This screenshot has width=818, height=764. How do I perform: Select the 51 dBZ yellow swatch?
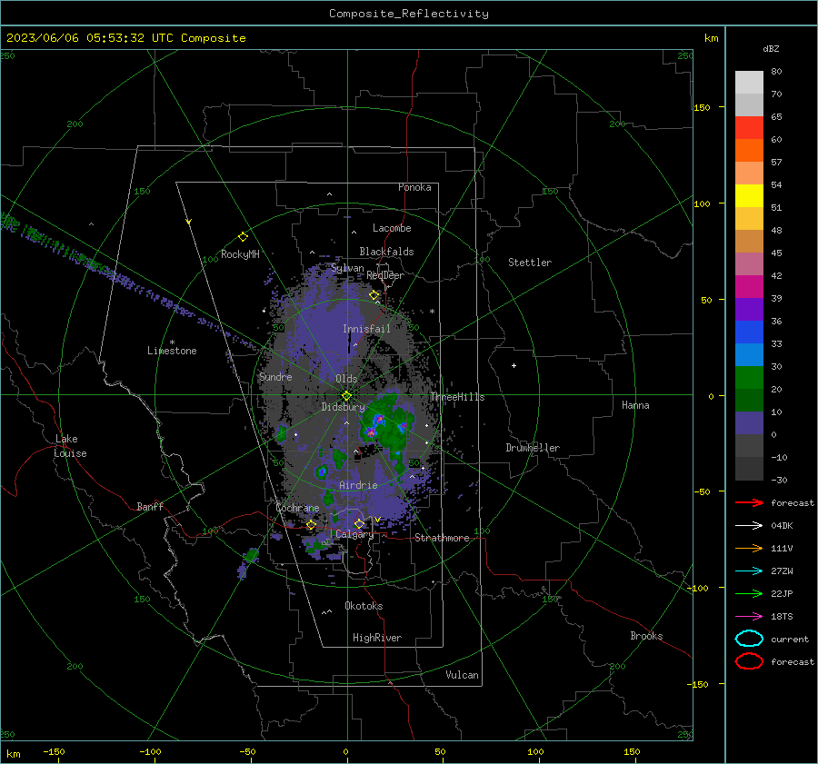pos(749,195)
